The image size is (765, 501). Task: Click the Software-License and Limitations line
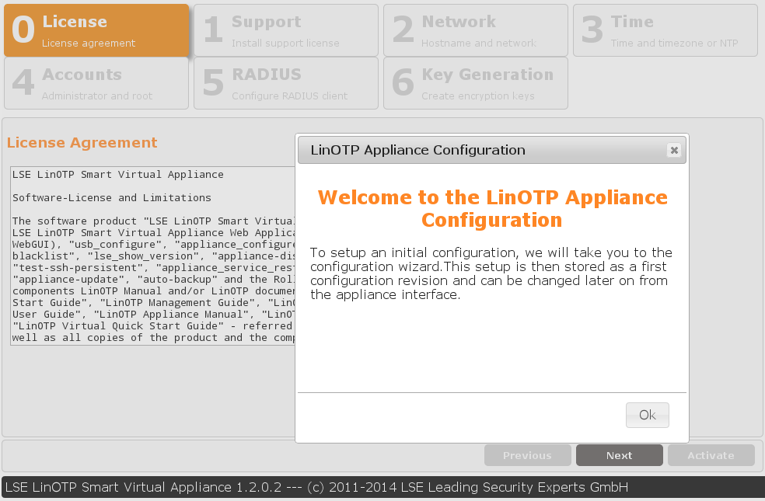(112, 198)
